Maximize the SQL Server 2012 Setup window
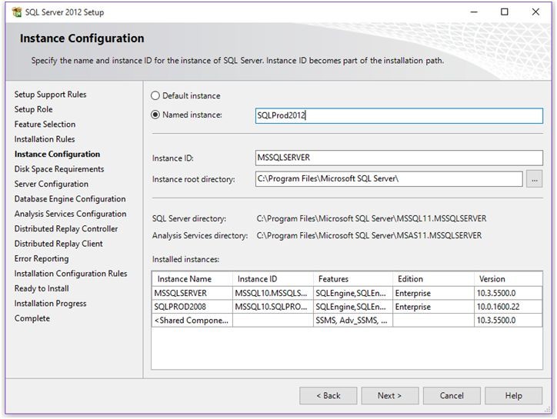This screenshot has width=557, height=419. (x=505, y=12)
